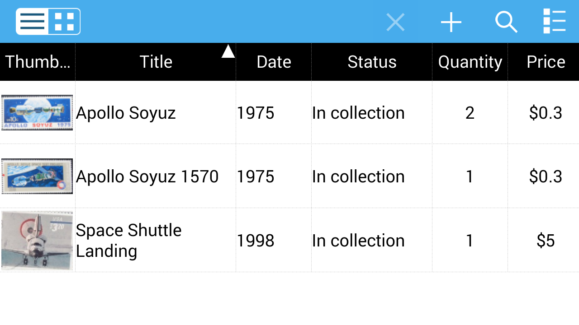Add a new stamp entry

451,22
